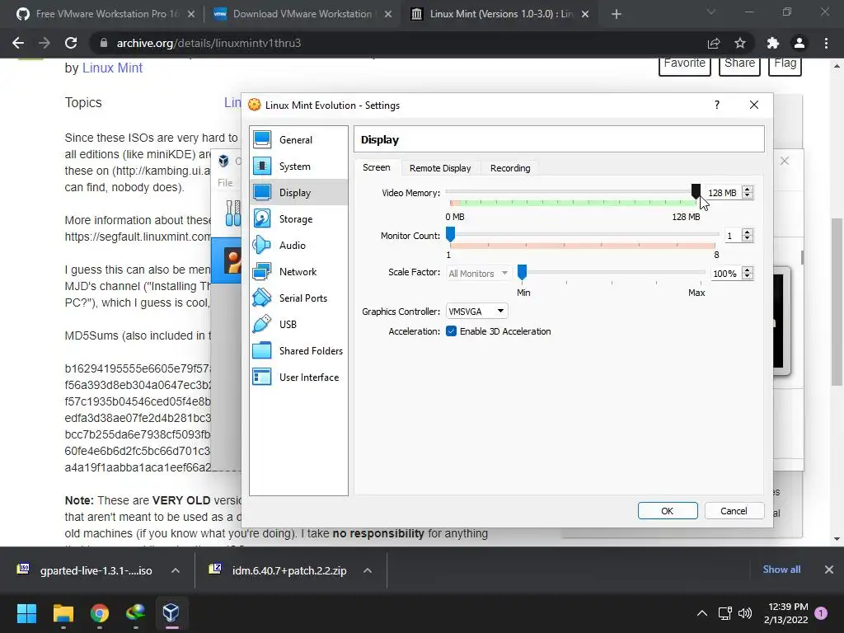Switch to Screen tab
Viewport: 844px width, 633px height.
point(376,167)
